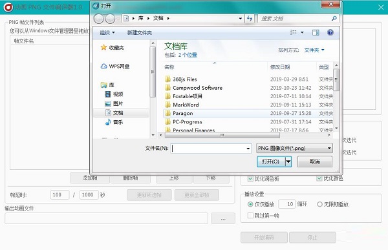Select the 无限期播放 radio button
This screenshot has width=388, height=250.
point(319,204)
